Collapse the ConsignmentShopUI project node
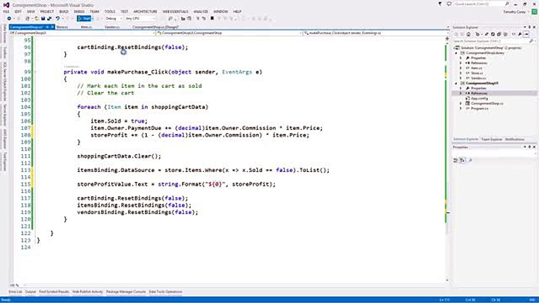The image size is (539, 303). point(456,83)
